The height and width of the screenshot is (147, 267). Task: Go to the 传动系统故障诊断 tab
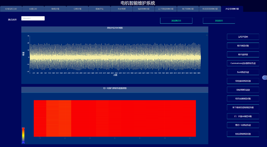(x=210, y=9)
